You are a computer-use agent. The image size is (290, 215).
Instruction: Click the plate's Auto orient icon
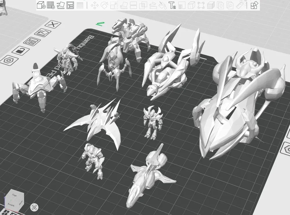pyautogui.click(x=43, y=33)
